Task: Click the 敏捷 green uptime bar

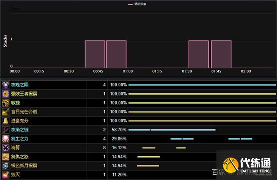Action: (x=202, y=103)
